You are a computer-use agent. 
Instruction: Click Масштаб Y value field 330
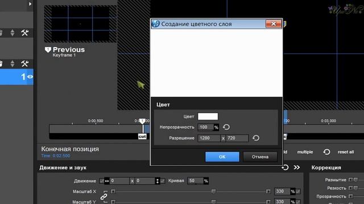tap(282, 202)
